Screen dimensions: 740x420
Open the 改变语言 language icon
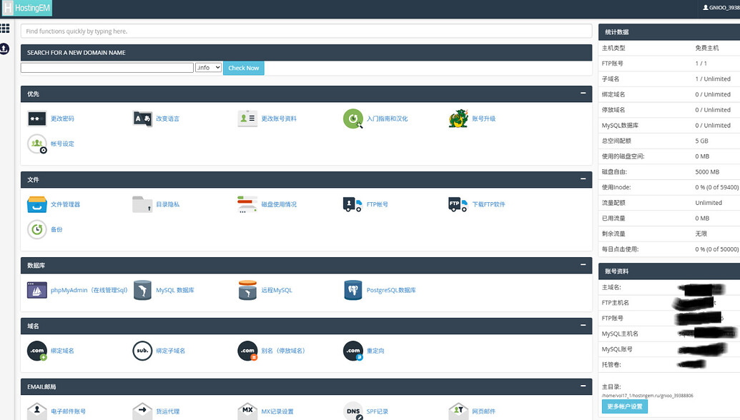[142, 119]
